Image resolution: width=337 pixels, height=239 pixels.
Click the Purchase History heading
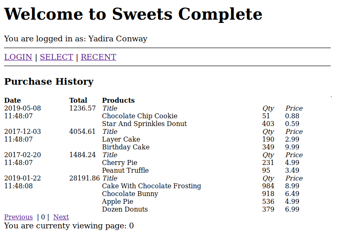49,81
